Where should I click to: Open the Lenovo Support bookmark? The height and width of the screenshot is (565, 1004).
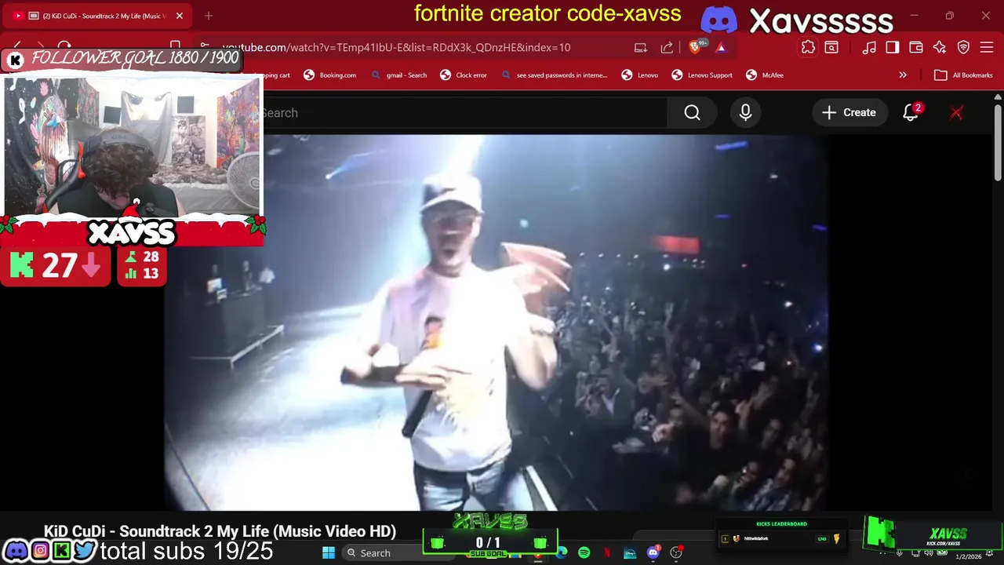tap(702, 75)
